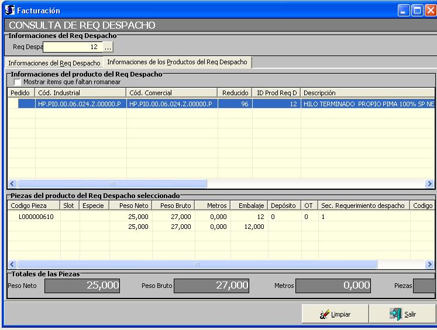Switch to Informaciones del Req Despacho tab
437x330 pixels.
[x=54, y=62]
